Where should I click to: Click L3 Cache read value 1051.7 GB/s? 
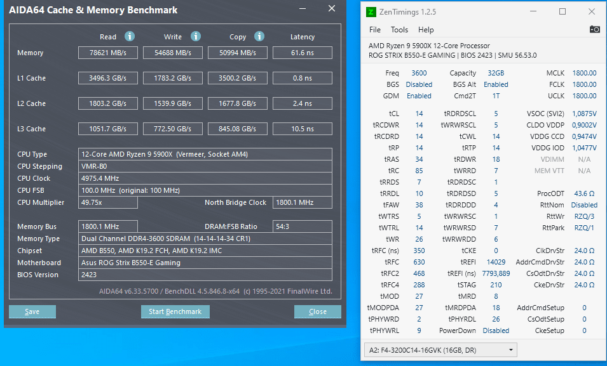point(108,129)
